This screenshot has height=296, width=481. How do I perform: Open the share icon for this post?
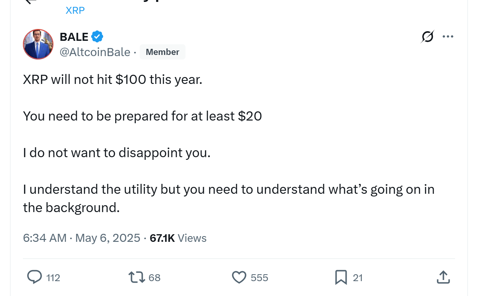(x=443, y=277)
